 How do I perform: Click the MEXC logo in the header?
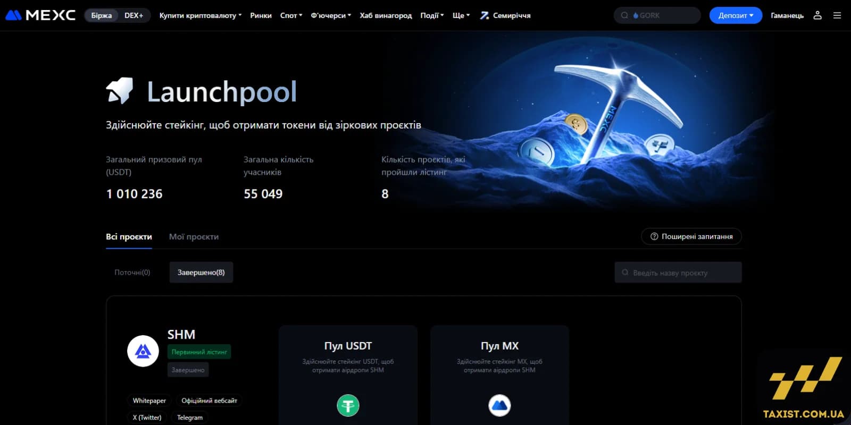(40, 15)
